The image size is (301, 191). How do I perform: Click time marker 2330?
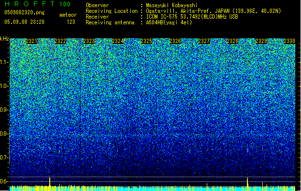click(290, 41)
